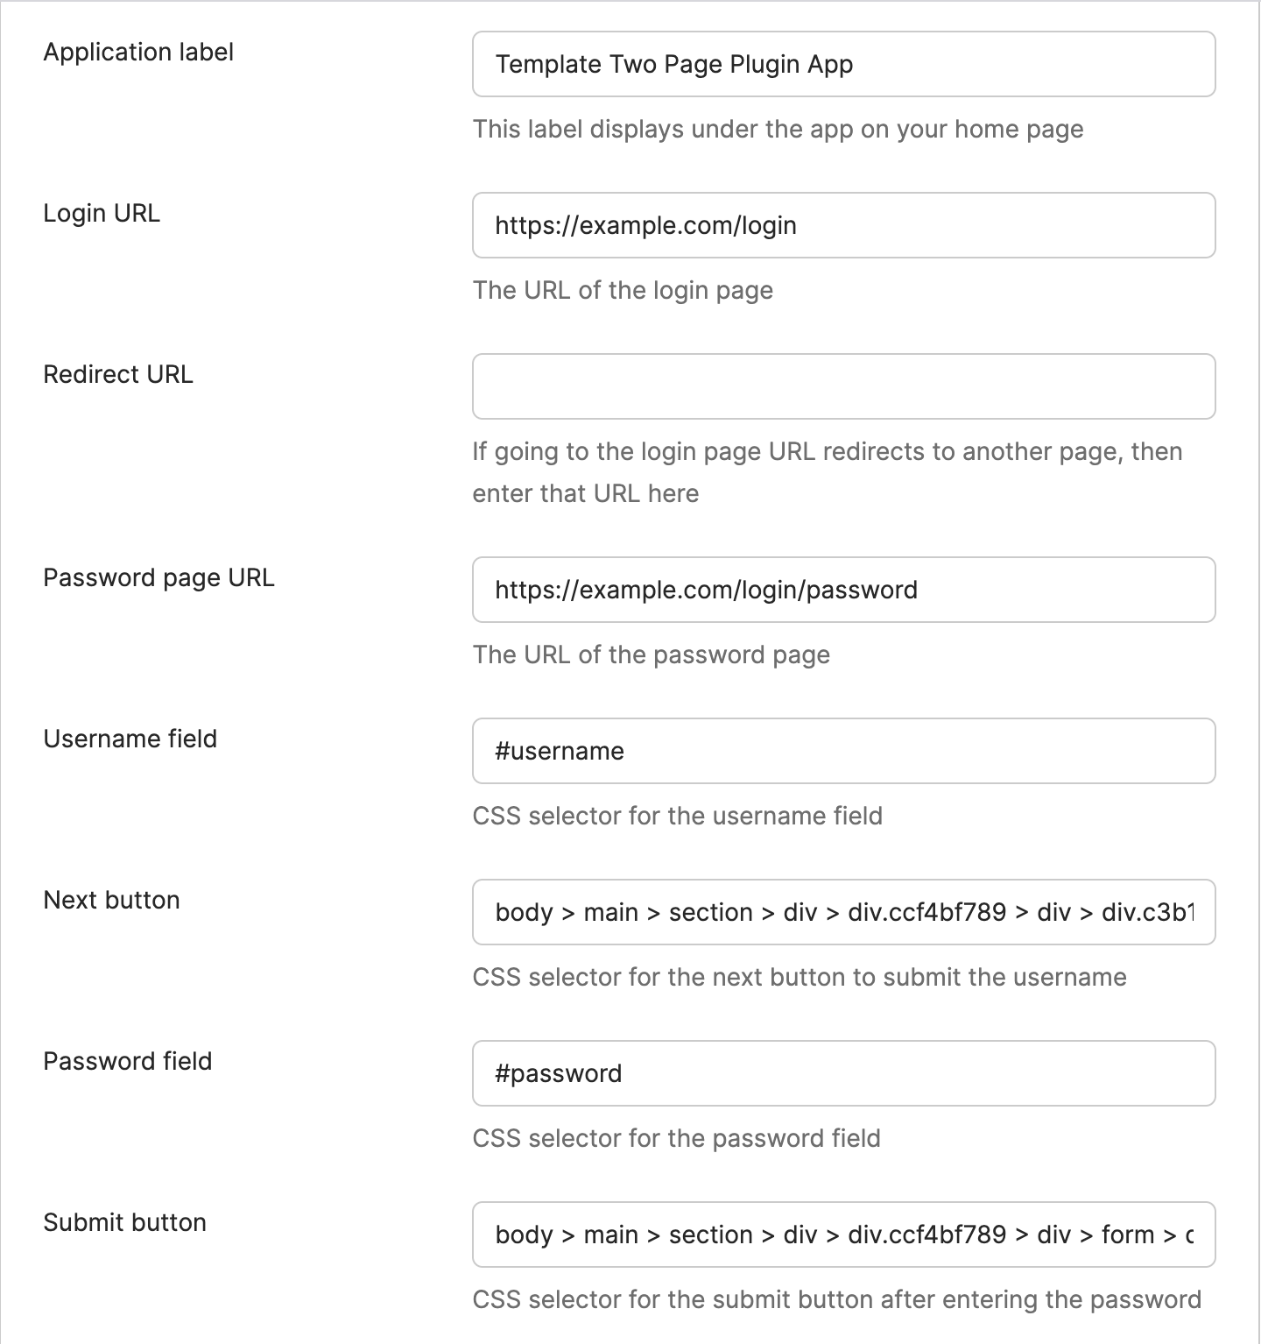The image size is (1261, 1344).
Task: Click the Application label heading text
Action: (138, 53)
